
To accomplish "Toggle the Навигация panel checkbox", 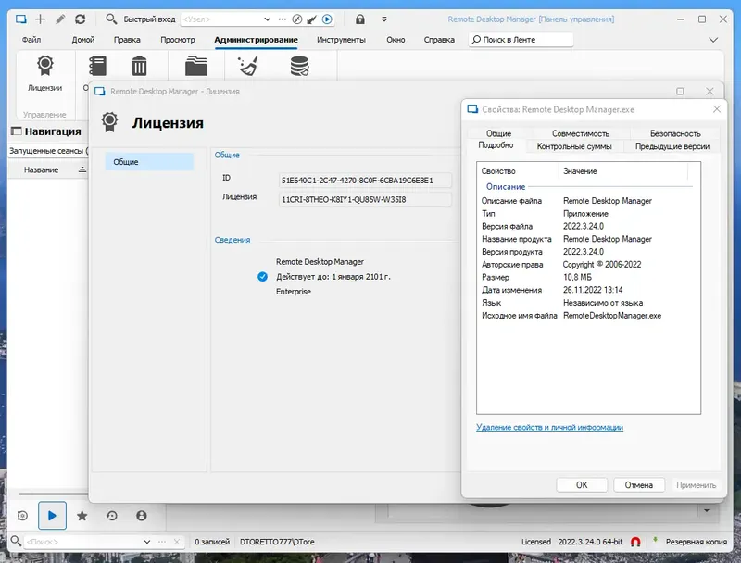I will point(16,131).
